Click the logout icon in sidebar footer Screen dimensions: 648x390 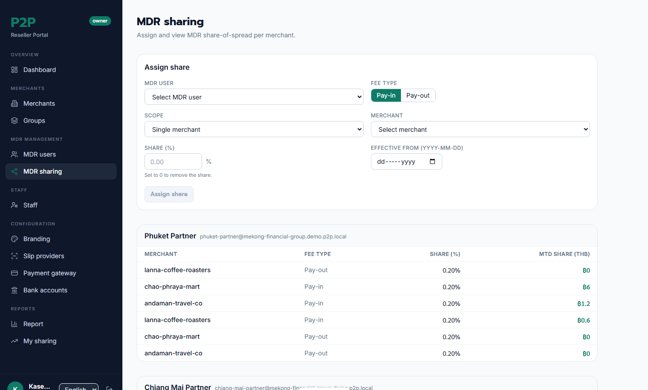pyautogui.click(x=109, y=388)
